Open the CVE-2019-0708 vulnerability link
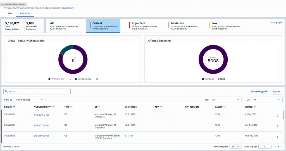Viewport: 286px width, 151px height. click(x=41, y=136)
